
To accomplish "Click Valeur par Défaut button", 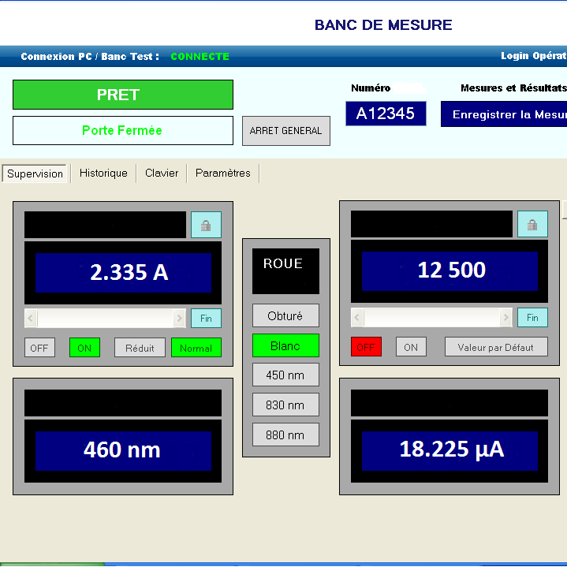I will click(495, 348).
